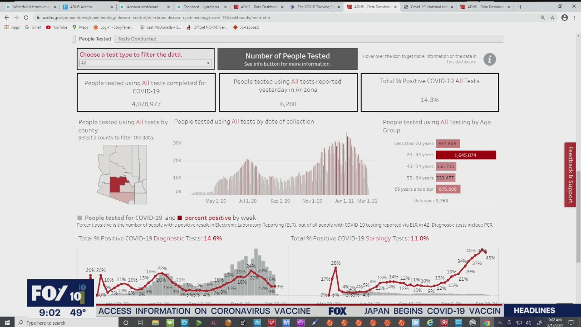Image resolution: width=581 pixels, height=327 pixels.
Task: Open the Chrome three-dot menu
Action: pos(575,17)
